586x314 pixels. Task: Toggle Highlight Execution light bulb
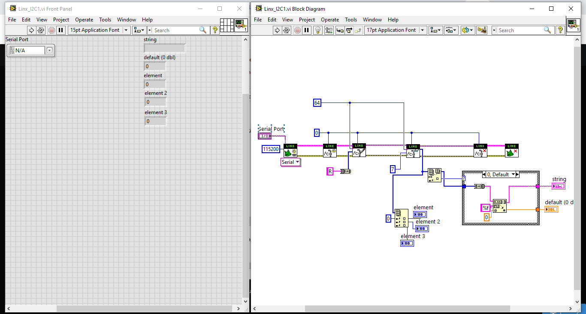tap(317, 30)
